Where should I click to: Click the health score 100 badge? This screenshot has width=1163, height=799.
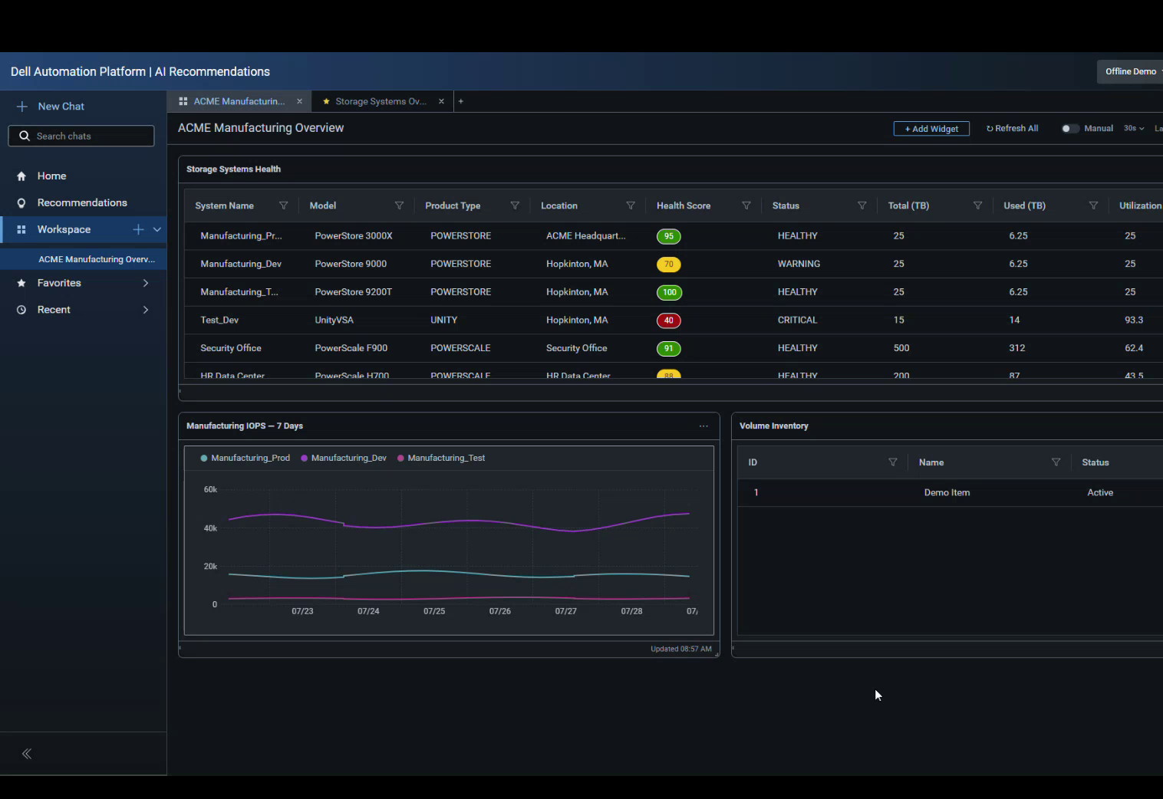[670, 292]
